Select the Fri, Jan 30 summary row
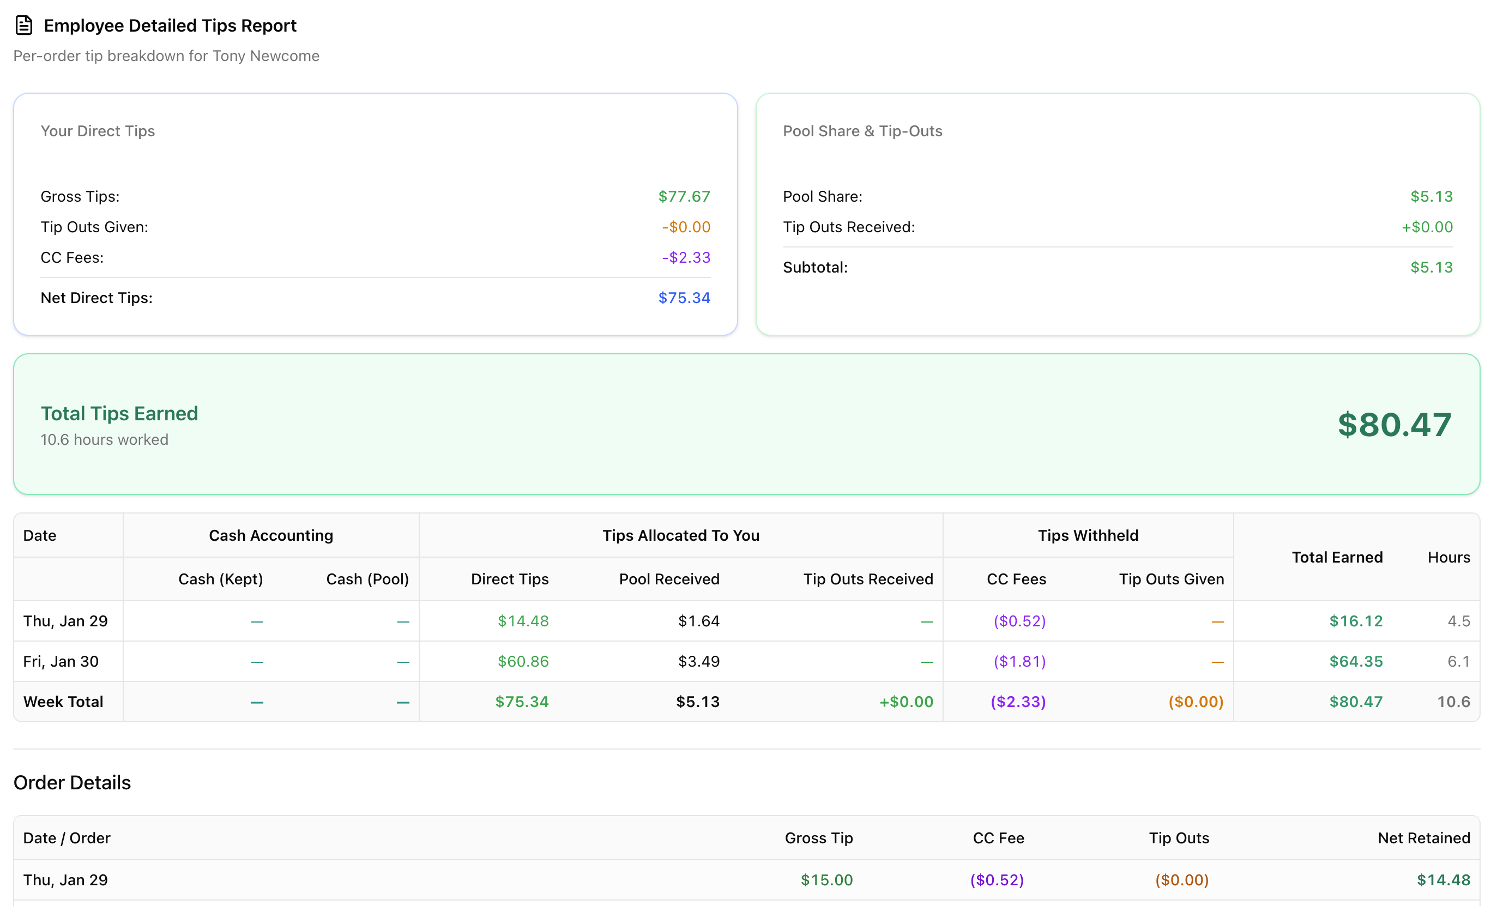 [61, 661]
